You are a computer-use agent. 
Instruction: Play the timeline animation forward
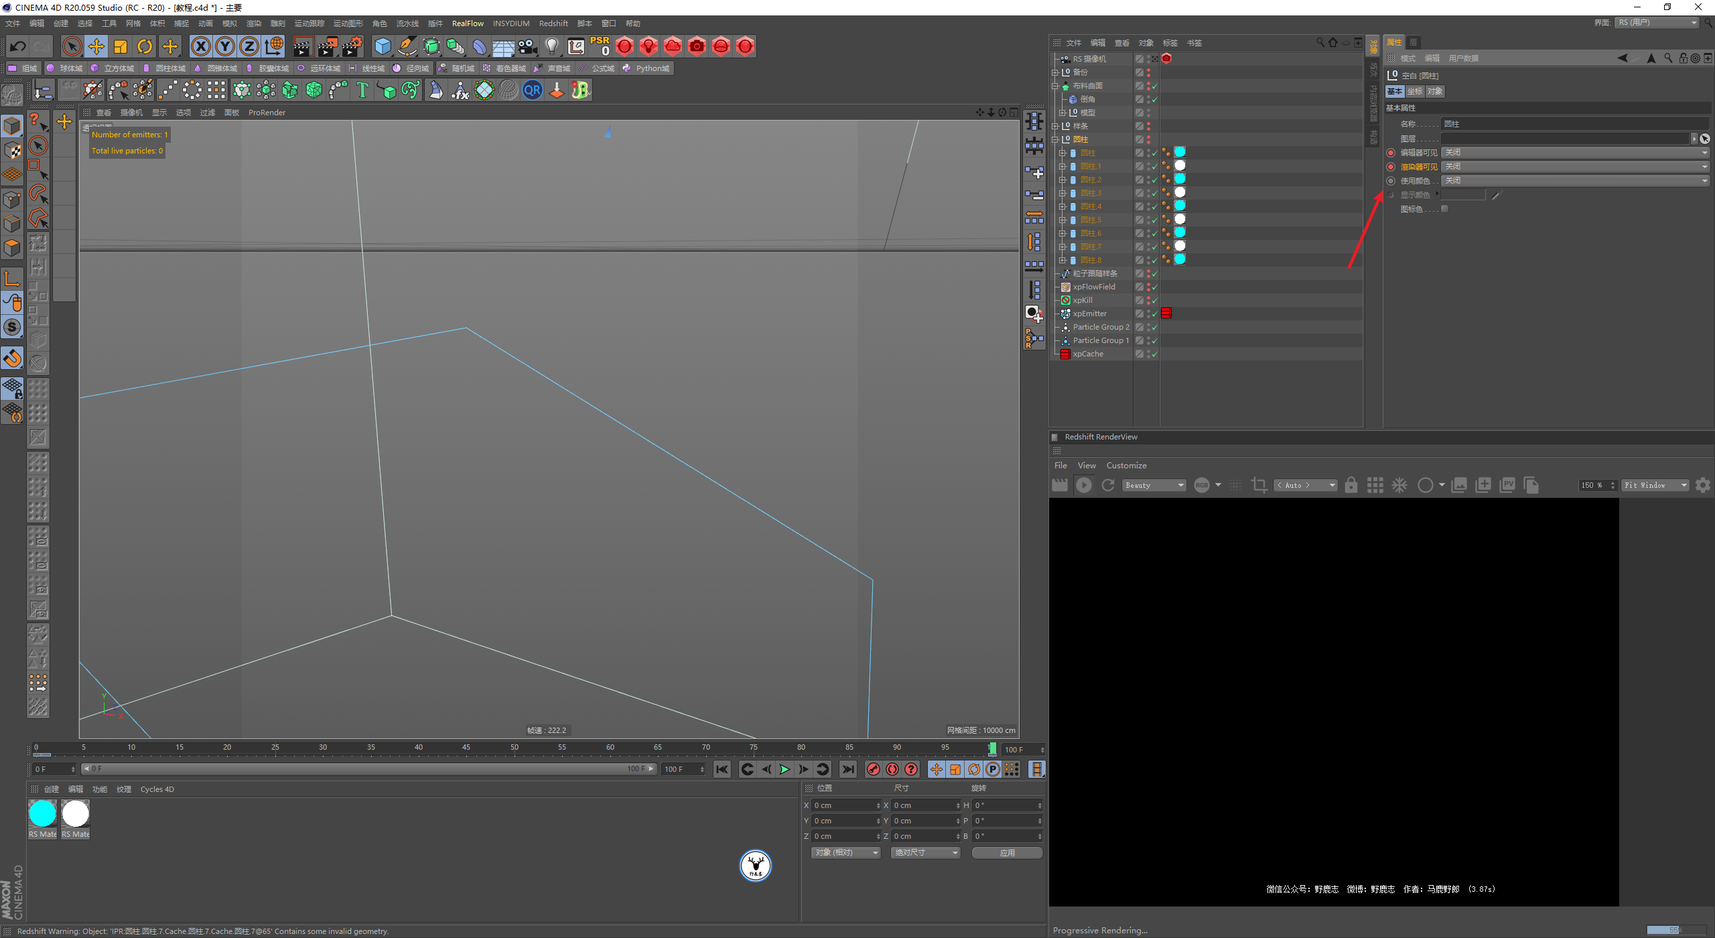click(x=784, y=769)
